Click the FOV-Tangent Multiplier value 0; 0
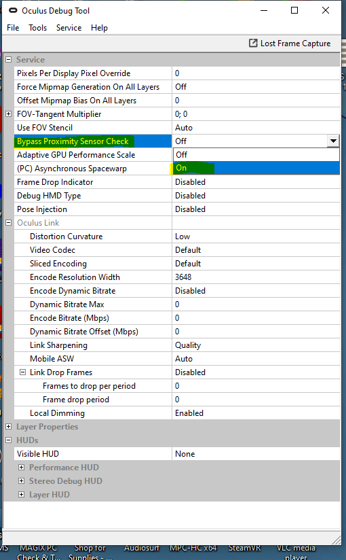Image resolution: width=346 pixels, height=560 pixels. point(256,114)
